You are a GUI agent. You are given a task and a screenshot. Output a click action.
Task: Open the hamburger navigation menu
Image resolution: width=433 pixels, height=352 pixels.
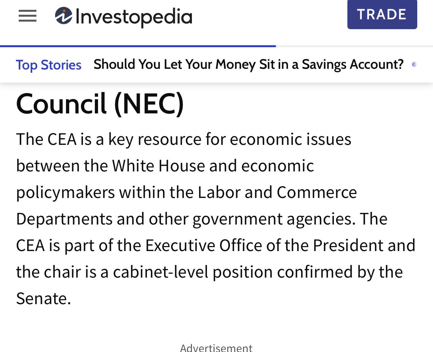point(28,16)
